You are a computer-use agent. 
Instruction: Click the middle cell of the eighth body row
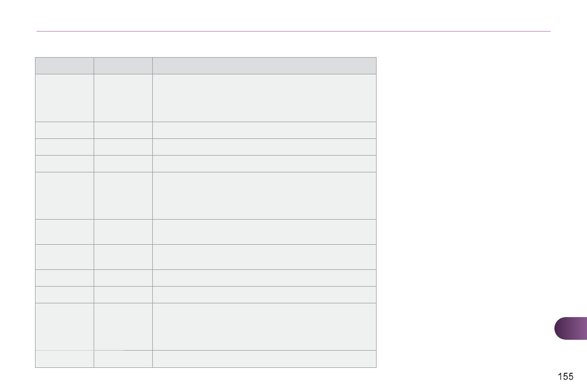coord(123,278)
